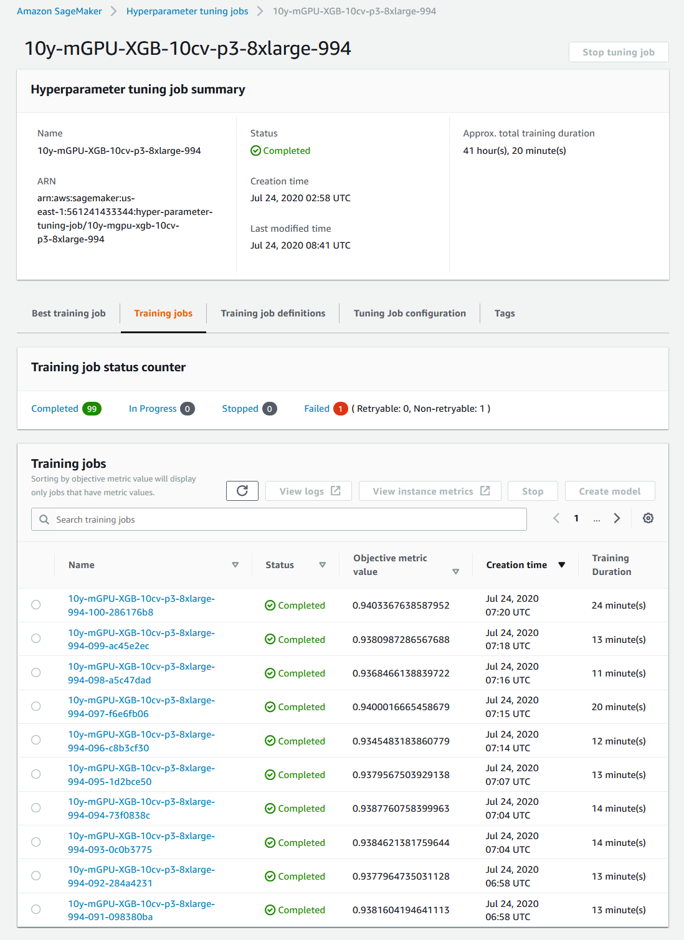Screen dimensions: 684x940
Task: Click the Failed status counter link
Action: click(x=316, y=409)
